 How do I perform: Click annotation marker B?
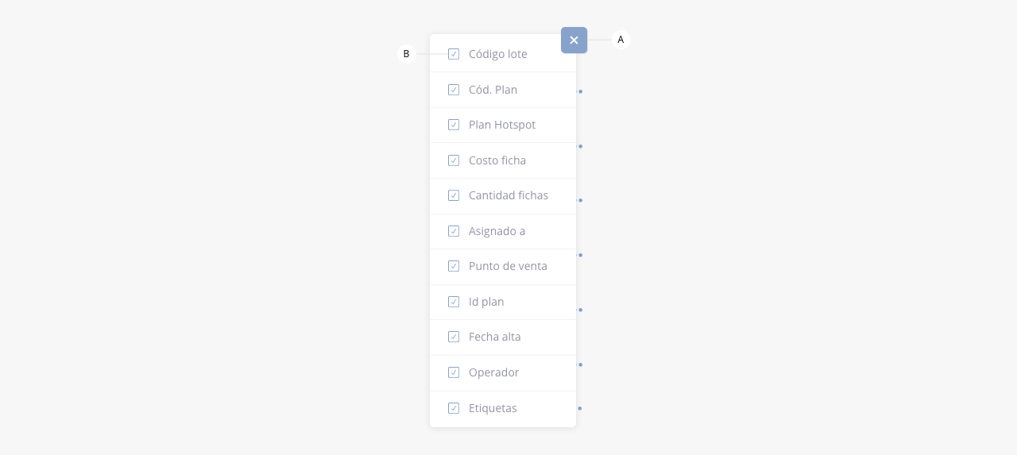[x=406, y=54]
